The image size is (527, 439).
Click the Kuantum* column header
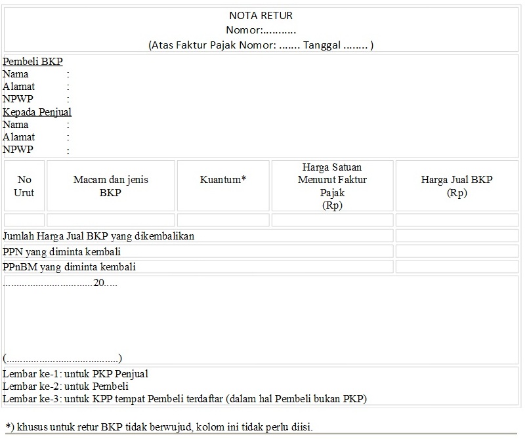pos(223,186)
